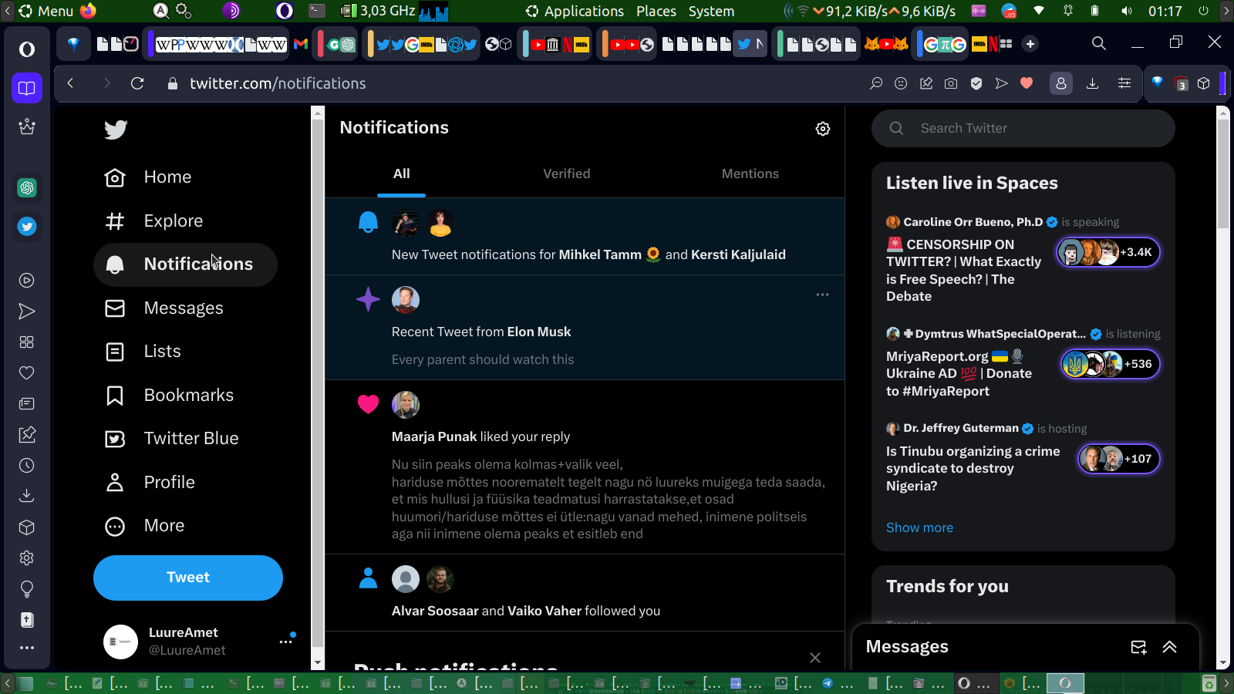The image size is (1234, 694).
Task: Add page to bookmarks with heart icon
Action: [x=1027, y=83]
